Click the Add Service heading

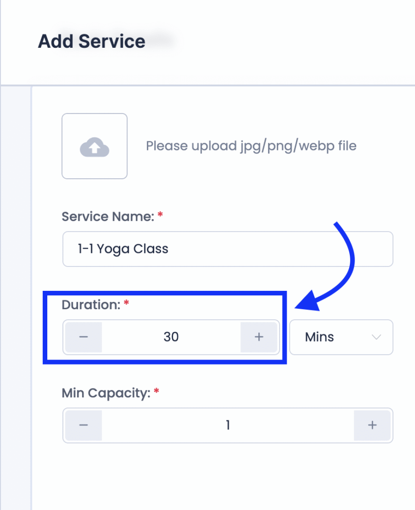[92, 41]
